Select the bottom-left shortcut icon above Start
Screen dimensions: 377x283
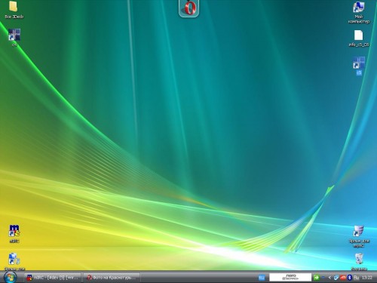14,259
